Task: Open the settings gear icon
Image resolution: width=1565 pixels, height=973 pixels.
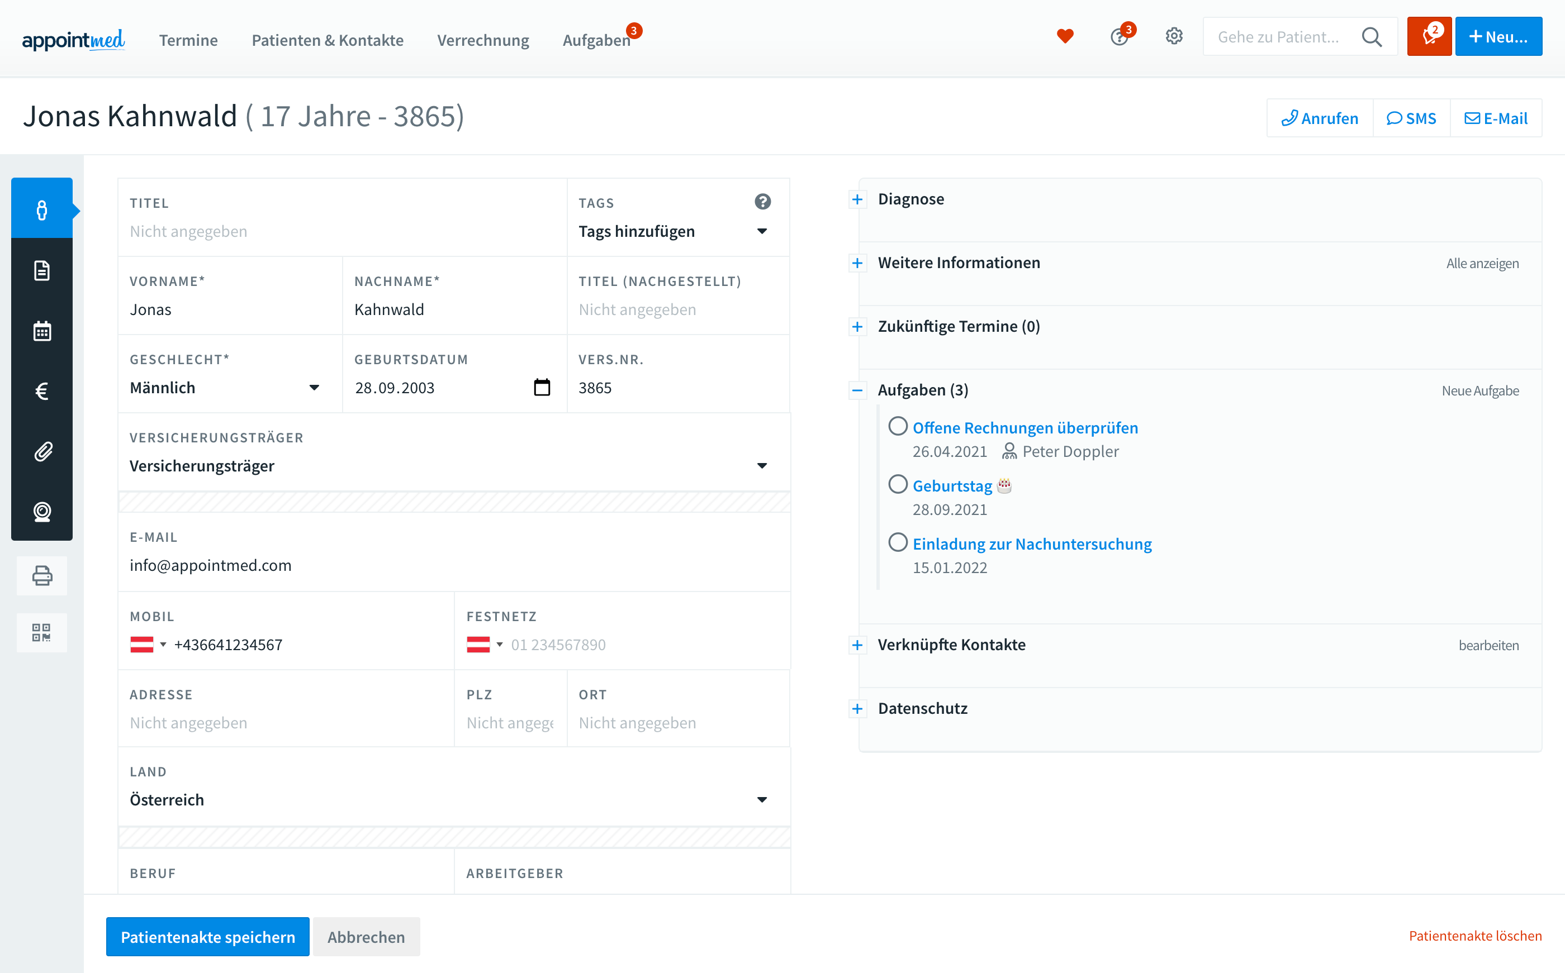Action: [x=1174, y=37]
